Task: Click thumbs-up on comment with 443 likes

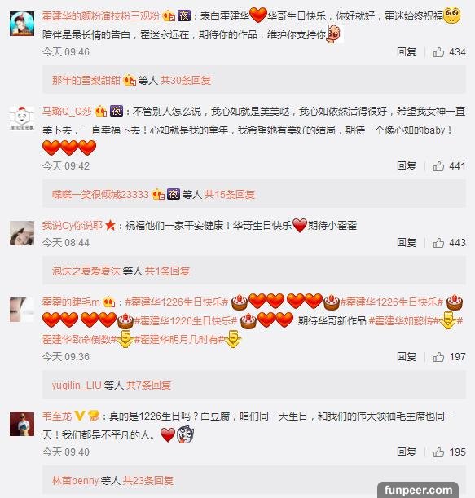Action: coord(438,243)
